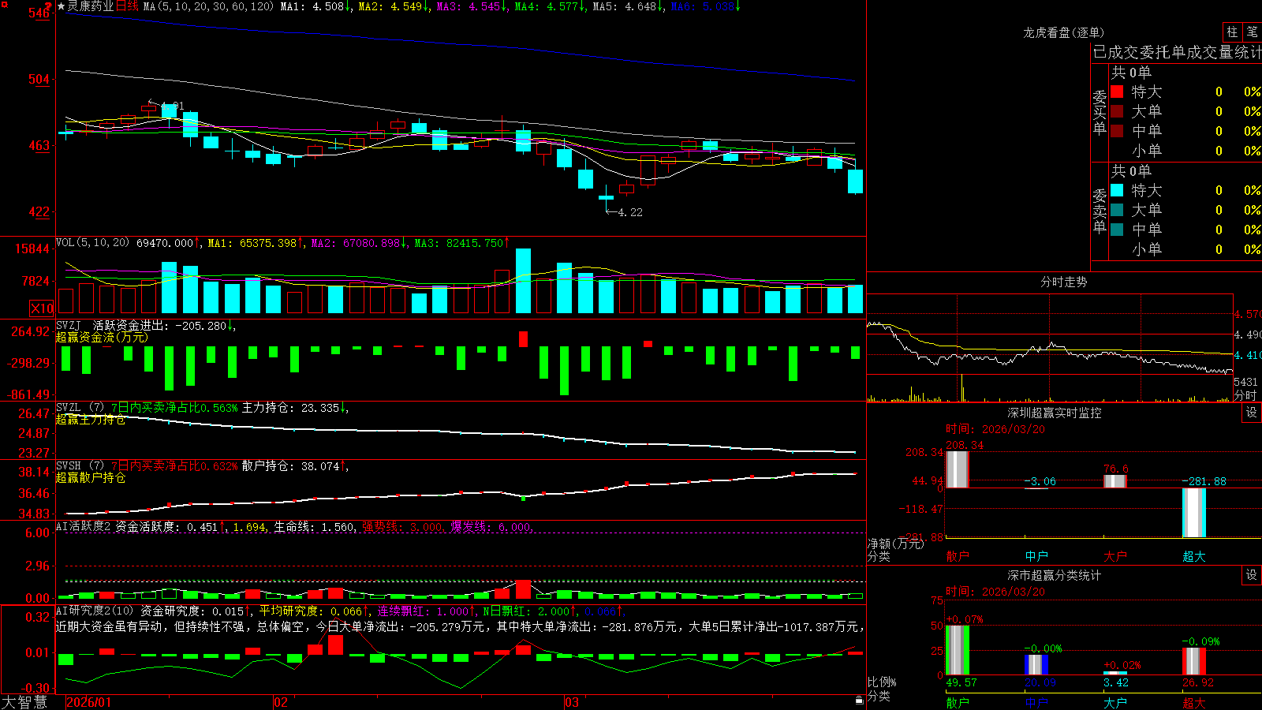Click VOL(5,10,20) indicator label

click(x=92, y=243)
